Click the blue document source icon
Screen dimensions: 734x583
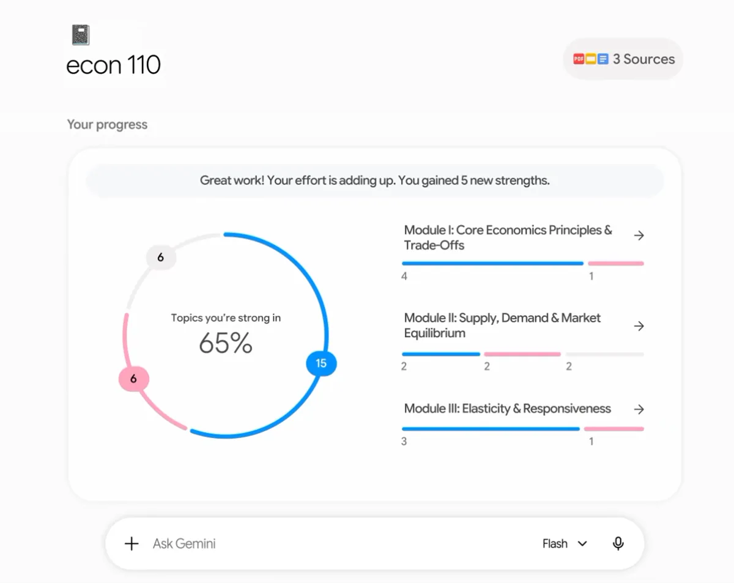tap(603, 59)
